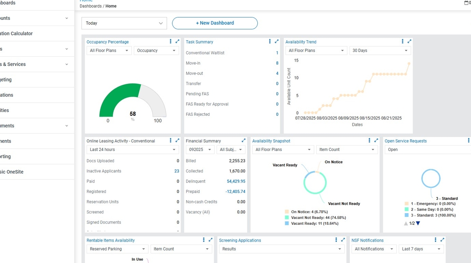471x263 pixels.
Task: Expand the Occupancy Percentage widget
Action: [x=177, y=42]
